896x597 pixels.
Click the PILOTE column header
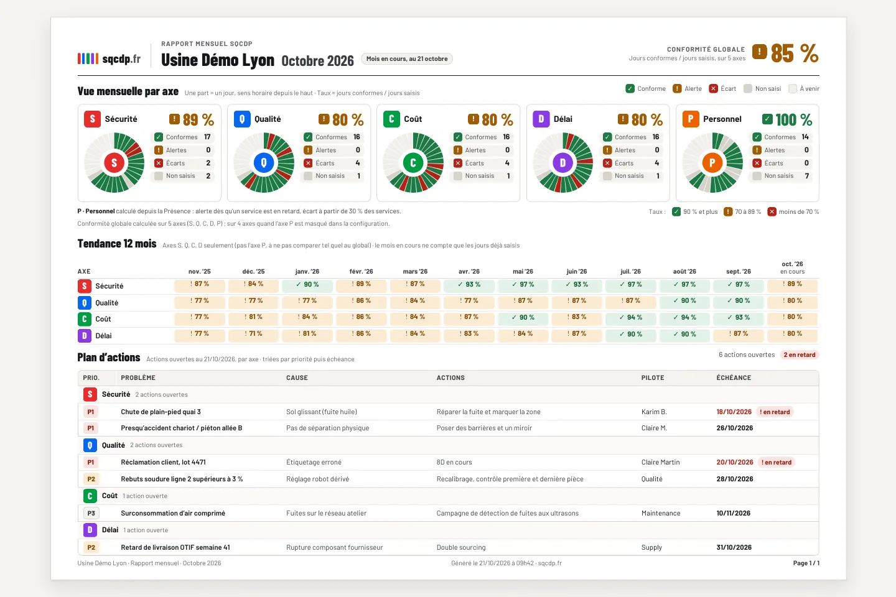pyautogui.click(x=653, y=377)
